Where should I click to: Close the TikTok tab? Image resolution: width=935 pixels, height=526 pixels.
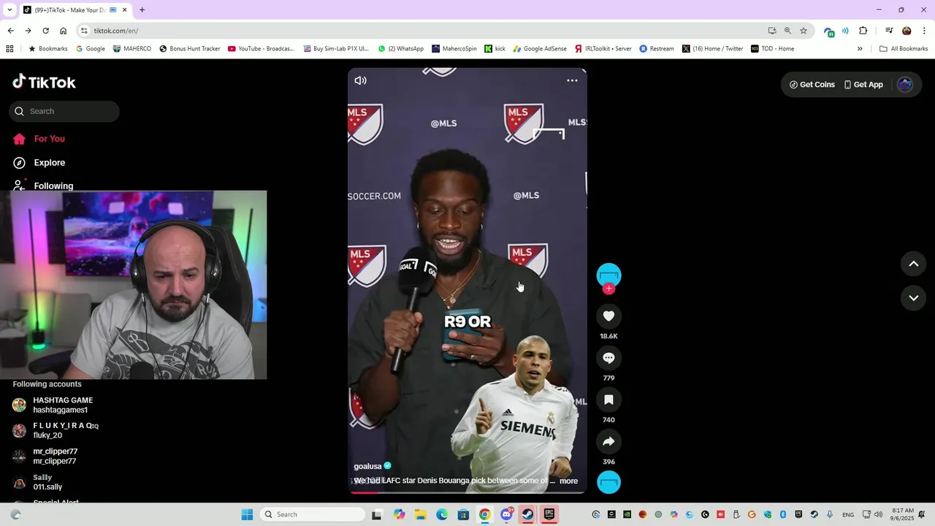[124, 10]
